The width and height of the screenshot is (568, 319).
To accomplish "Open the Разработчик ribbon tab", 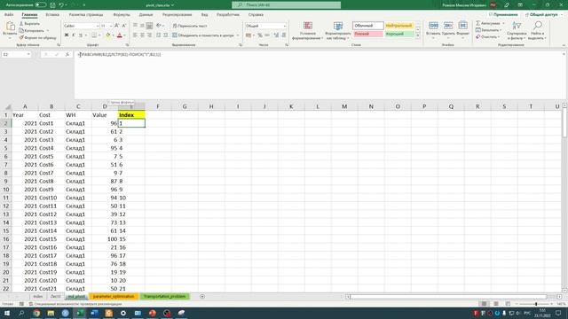I will [228, 15].
